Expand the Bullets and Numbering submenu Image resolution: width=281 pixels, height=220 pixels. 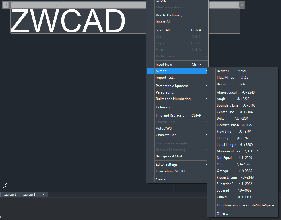(x=177, y=99)
